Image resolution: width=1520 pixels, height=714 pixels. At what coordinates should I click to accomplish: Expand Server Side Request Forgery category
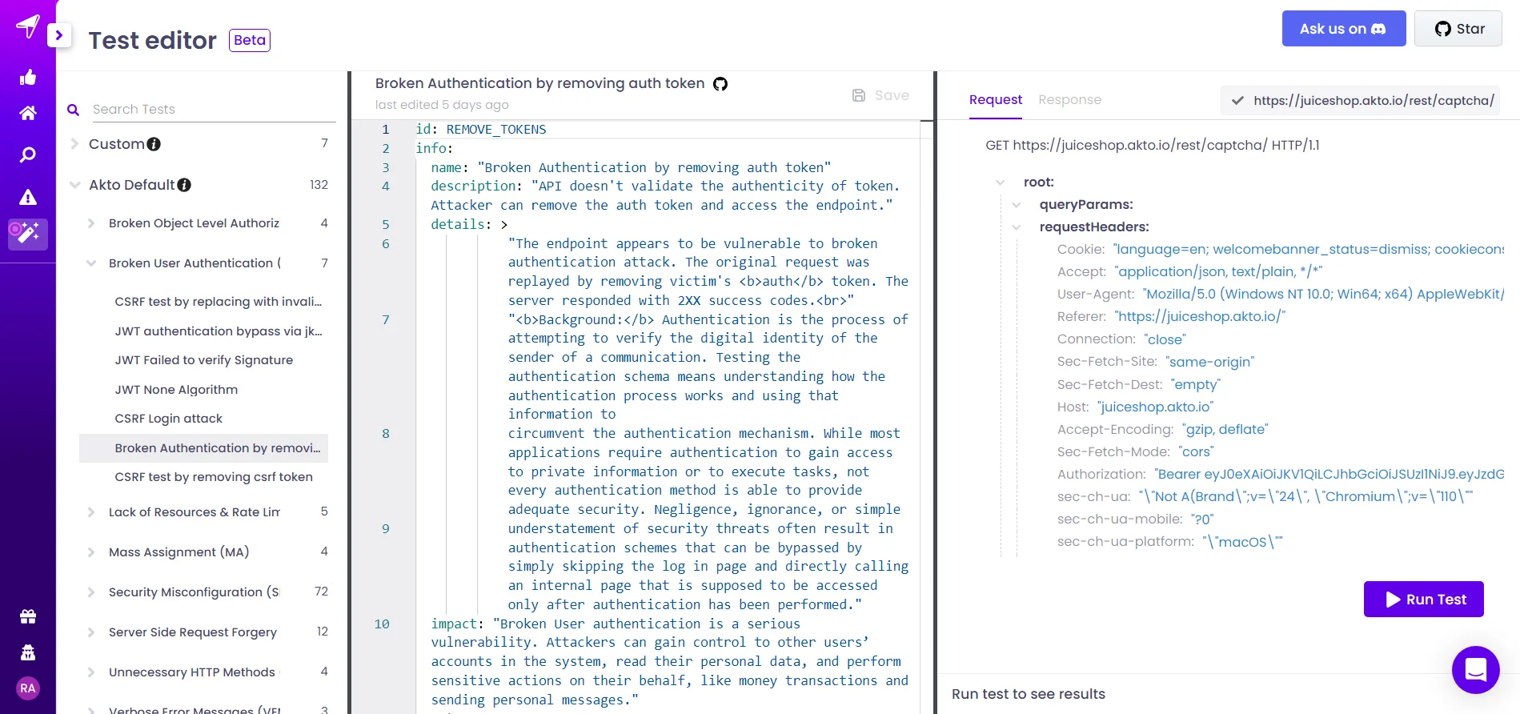click(x=91, y=632)
